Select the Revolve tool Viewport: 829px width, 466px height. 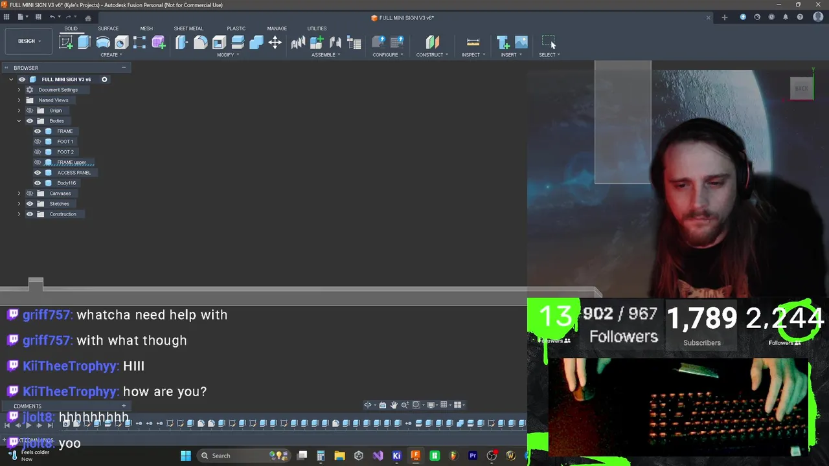pos(103,43)
